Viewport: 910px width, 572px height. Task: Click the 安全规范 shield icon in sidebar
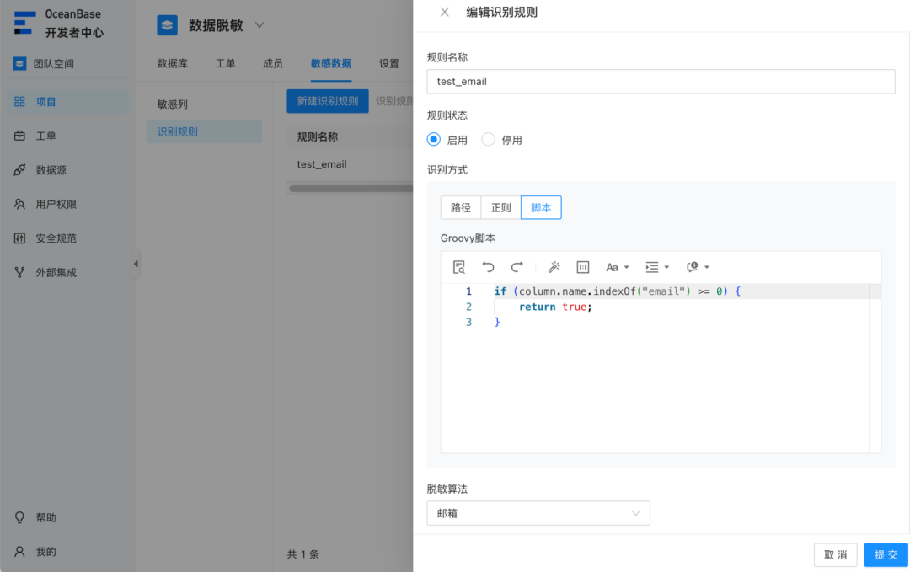pyautogui.click(x=19, y=238)
